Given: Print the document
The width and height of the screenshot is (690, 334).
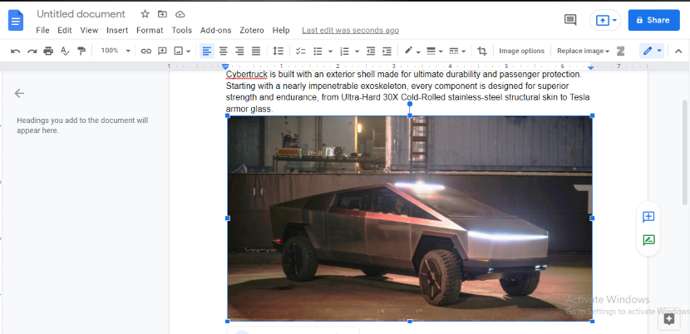Looking at the screenshot, I should 48,51.
